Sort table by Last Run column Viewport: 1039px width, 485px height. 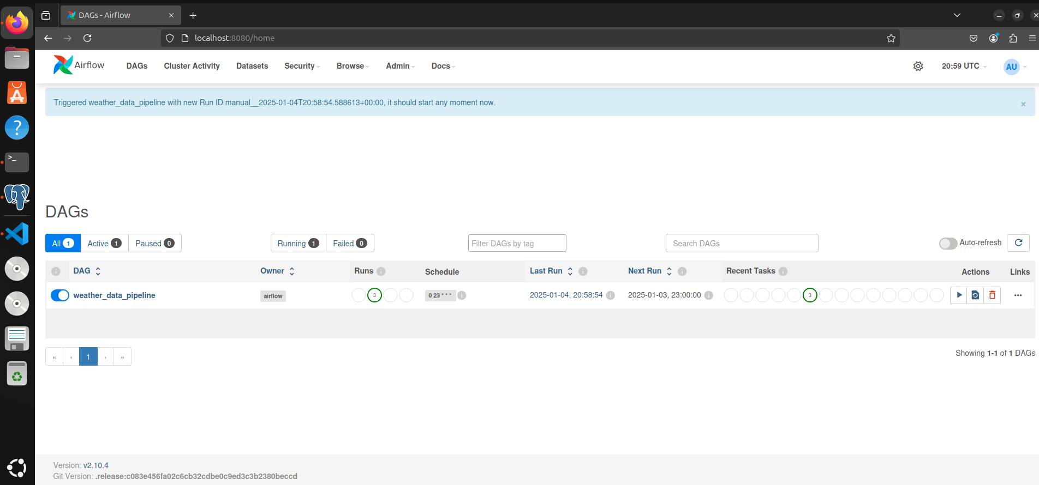click(551, 271)
